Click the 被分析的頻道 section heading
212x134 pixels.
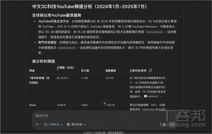(44, 61)
